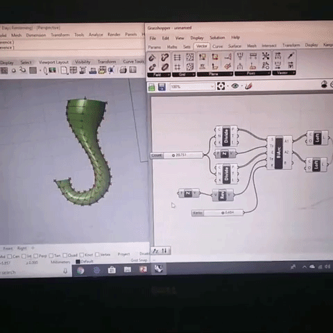Expand the Grid component panel
This screenshot has height=333, width=333.
coord(184,74)
